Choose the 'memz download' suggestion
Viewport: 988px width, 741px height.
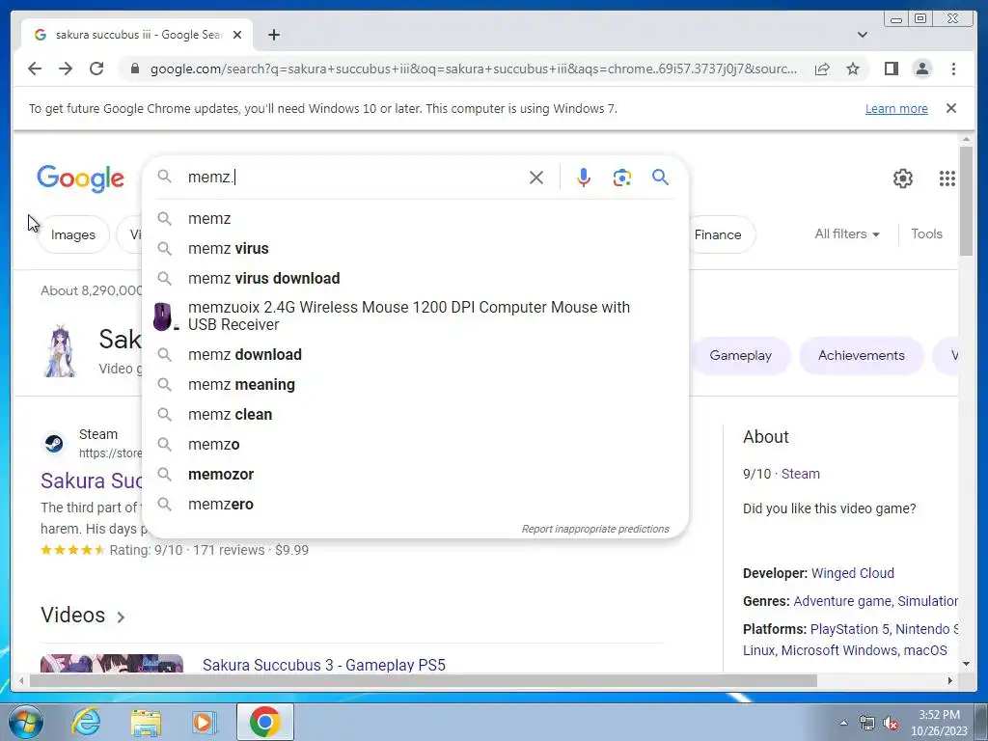pyautogui.click(x=415, y=355)
